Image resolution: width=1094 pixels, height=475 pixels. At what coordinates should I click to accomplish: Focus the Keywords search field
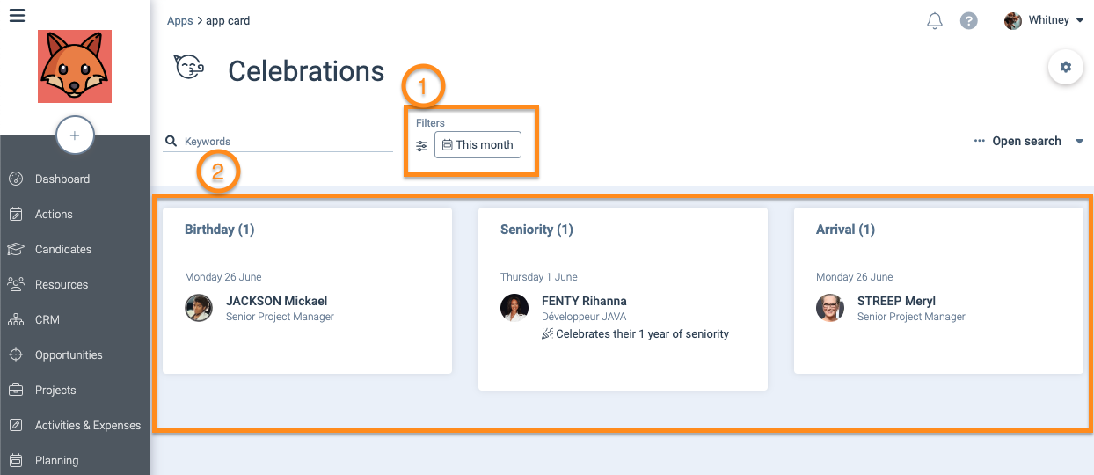[x=278, y=141]
